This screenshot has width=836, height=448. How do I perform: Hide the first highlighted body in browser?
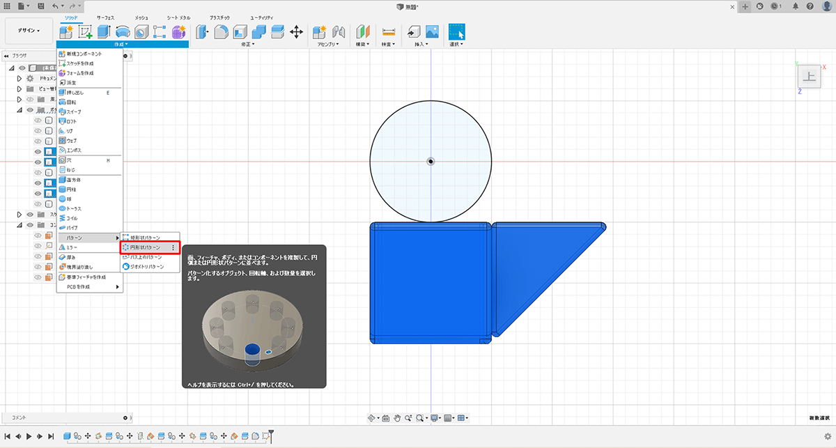(x=39, y=151)
